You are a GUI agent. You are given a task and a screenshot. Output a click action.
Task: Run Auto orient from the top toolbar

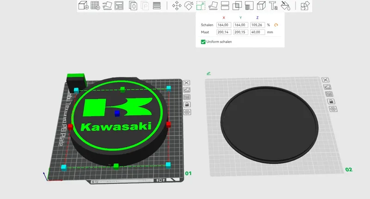107,6
